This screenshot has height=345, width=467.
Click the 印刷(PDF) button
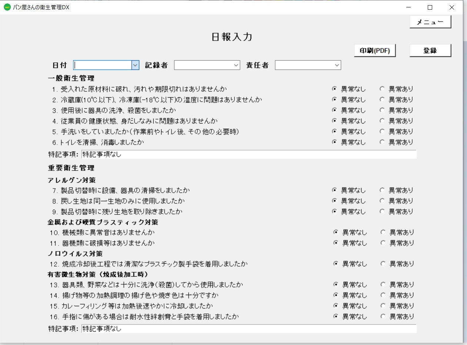(375, 50)
